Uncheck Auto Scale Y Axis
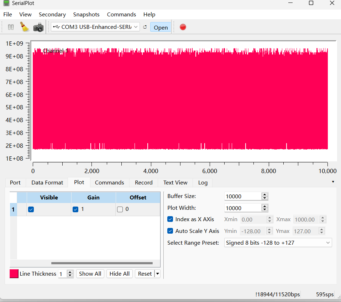This screenshot has height=302, width=341. [x=170, y=231]
